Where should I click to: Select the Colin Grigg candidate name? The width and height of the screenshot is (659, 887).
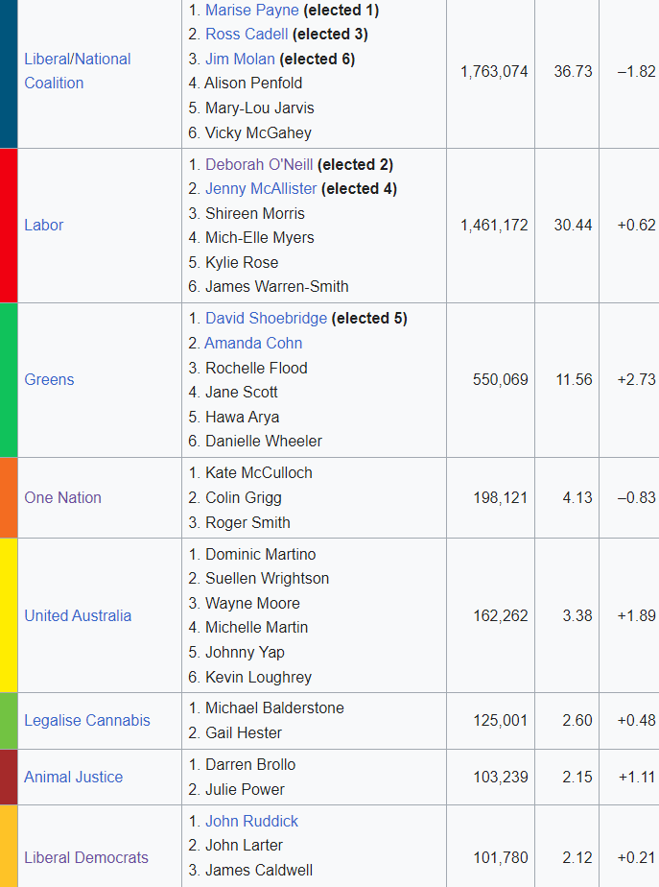coord(244,498)
